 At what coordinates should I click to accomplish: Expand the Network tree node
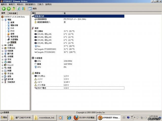pos(3,62)
